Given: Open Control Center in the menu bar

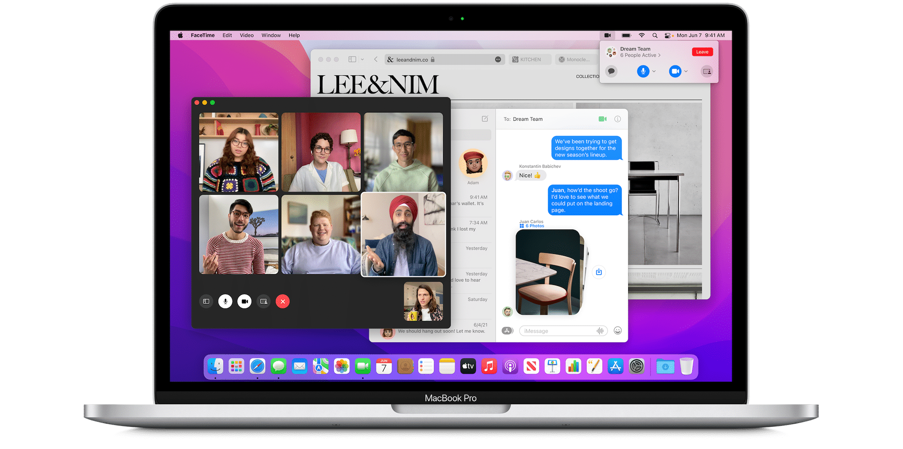Looking at the screenshot, I should point(668,35).
